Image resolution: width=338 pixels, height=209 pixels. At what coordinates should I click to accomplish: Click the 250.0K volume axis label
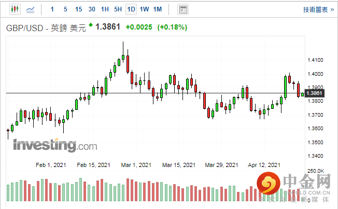(x=316, y=171)
